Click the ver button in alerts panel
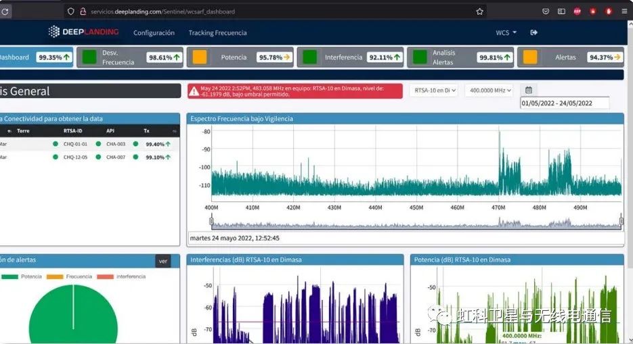633x344 pixels. pyautogui.click(x=162, y=261)
